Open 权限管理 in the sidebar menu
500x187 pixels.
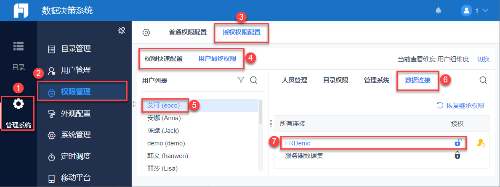[x=76, y=92]
